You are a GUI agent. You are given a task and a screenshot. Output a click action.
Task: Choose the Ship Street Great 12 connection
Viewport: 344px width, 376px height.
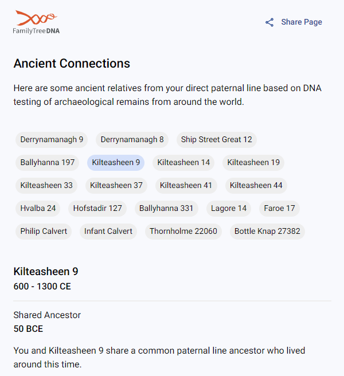tap(217, 139)
